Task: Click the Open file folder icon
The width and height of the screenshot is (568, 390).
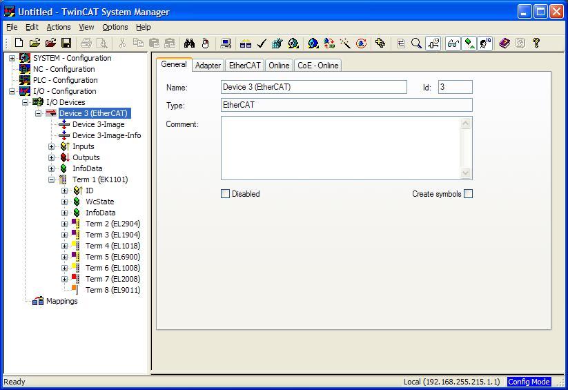Action: click(x=35, y=43)
